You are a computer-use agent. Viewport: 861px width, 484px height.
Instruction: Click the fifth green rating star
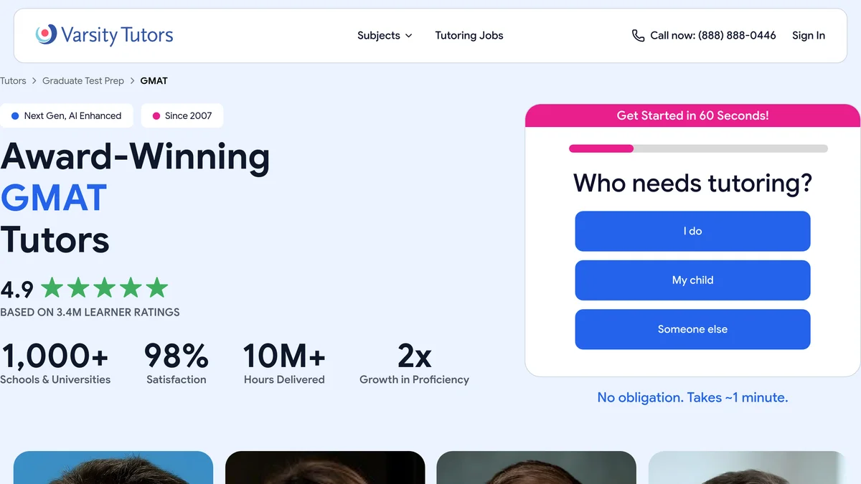click(x=156, y=288)
